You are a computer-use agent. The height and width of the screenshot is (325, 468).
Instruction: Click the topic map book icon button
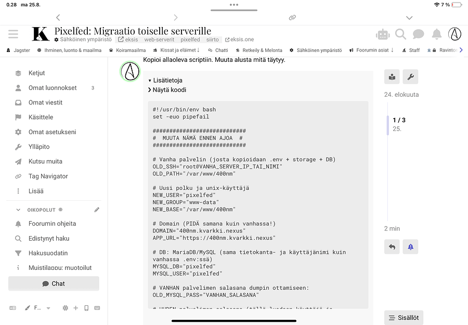click(x=392, y=77)
